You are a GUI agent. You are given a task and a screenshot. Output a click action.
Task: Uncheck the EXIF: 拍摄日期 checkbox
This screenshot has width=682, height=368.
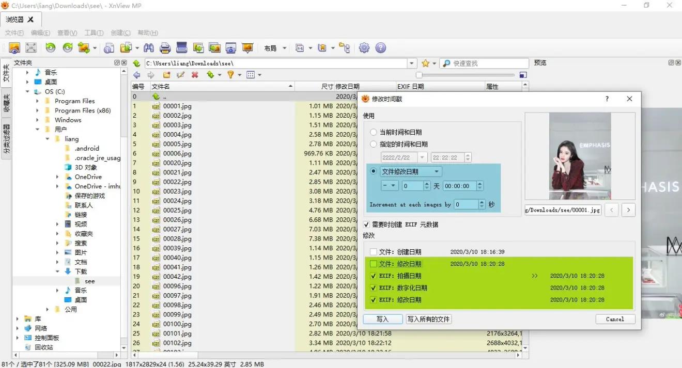click(374, 276)
